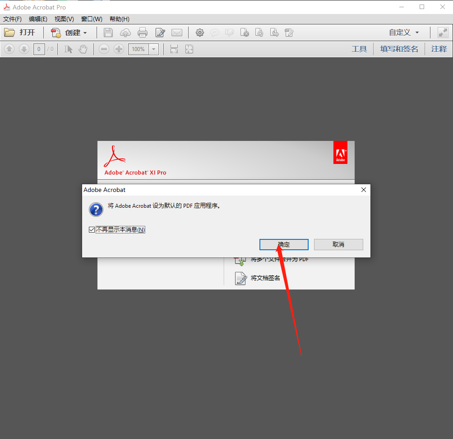
Task: Click the upload to cloud icon
Action: point(125,33)
